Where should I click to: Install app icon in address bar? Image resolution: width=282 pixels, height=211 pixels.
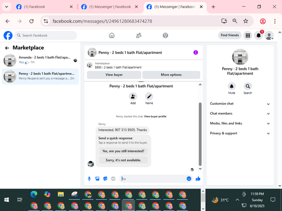tap(224, 21)
